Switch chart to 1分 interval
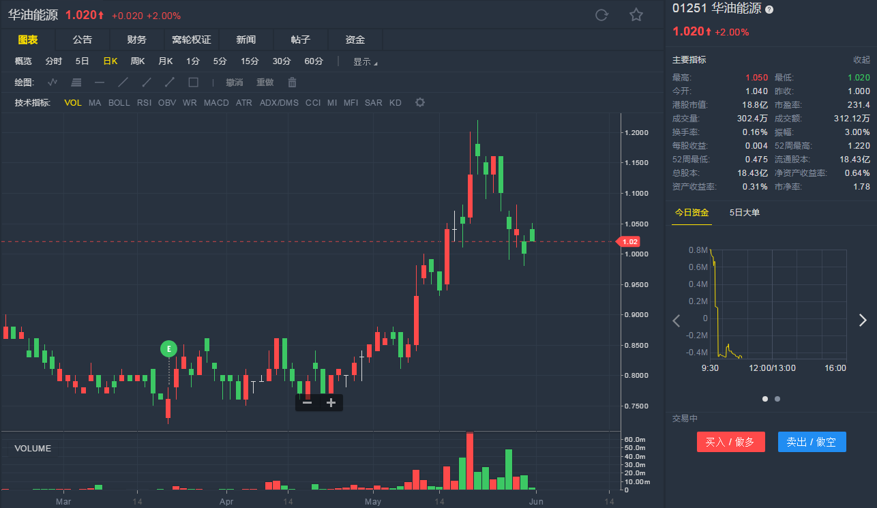Viewport: 877px width, 508px height. (193, 61)
